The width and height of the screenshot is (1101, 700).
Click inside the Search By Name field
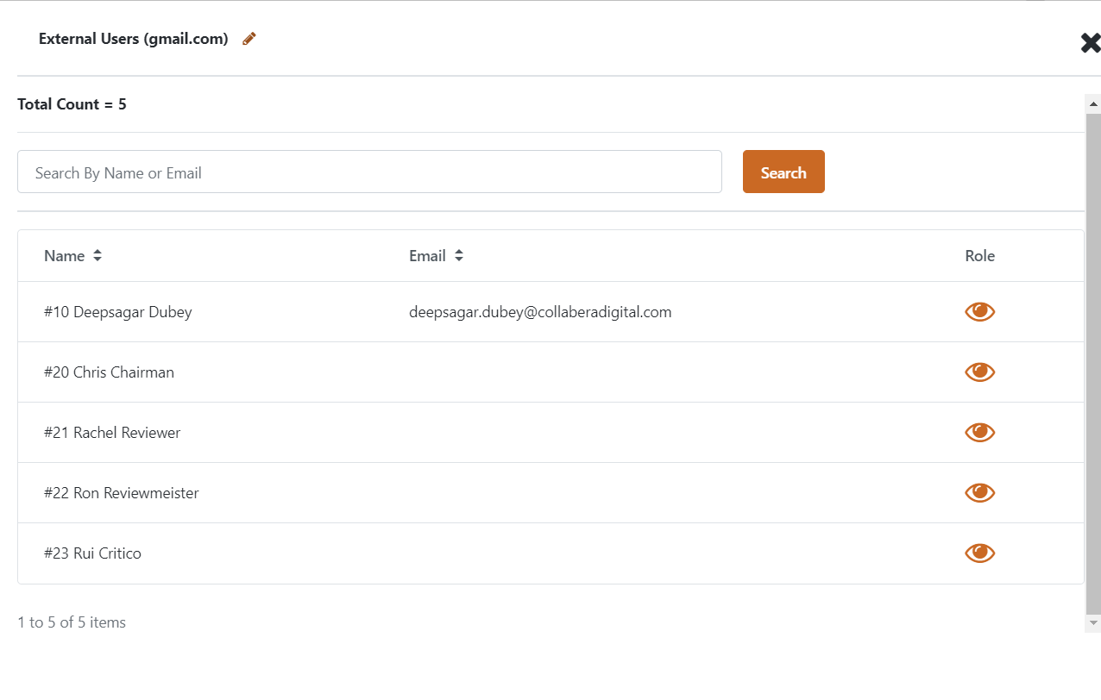point(369,172)
